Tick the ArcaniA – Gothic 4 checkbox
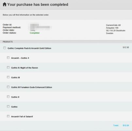The width and height of the screenshot is (132, 131). [x=8, y=58]
